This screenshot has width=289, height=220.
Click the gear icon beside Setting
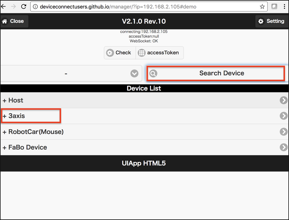coord(261,21)
